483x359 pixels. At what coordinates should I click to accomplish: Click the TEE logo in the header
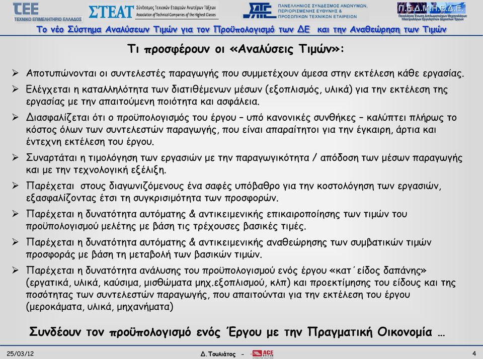[47, 12]
